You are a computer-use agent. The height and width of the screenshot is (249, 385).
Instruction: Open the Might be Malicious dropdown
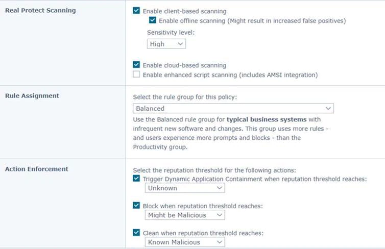[x=185, y=215]
